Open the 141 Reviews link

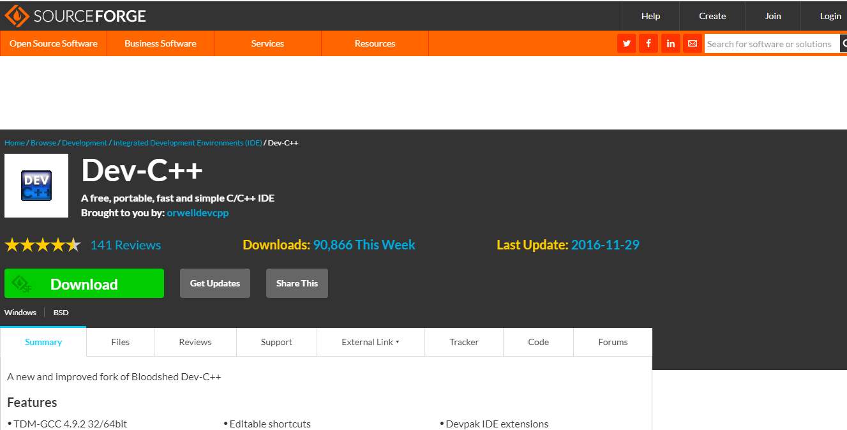pos(126,245)
